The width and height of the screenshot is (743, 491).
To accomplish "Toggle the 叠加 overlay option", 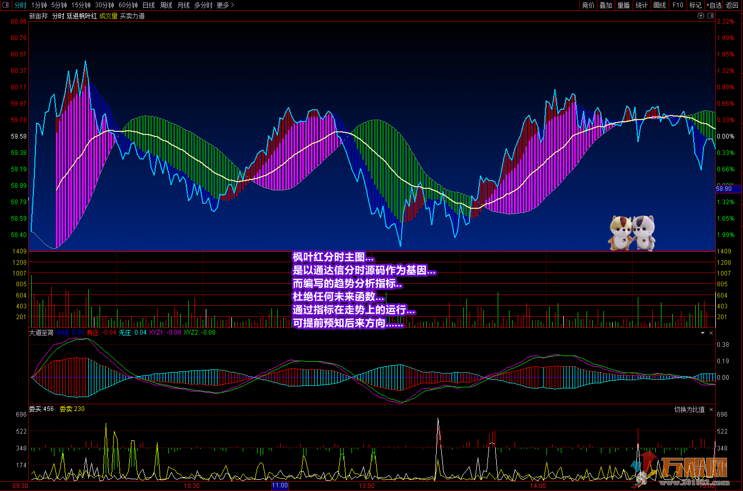I will coord(605,5).
